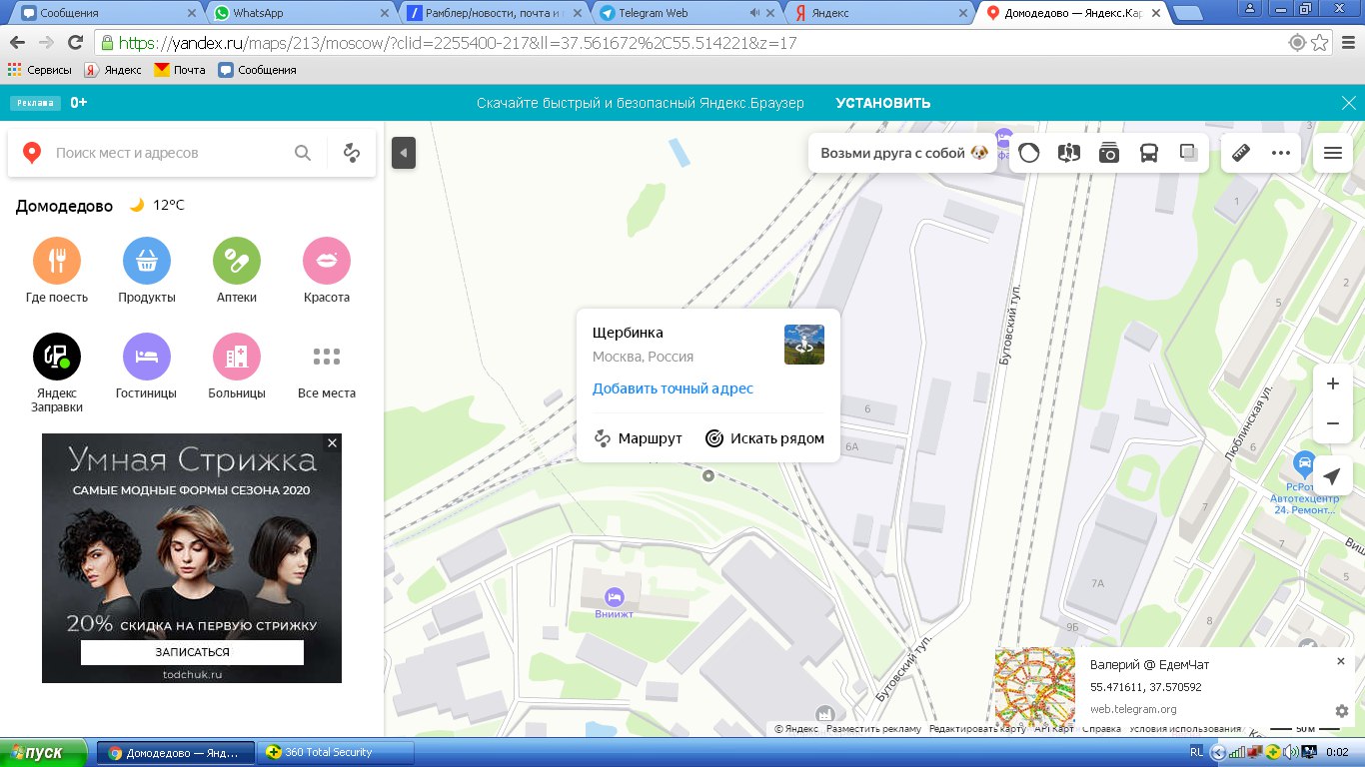
Task: Click the search magnifier icon
Action: (303, 153)
